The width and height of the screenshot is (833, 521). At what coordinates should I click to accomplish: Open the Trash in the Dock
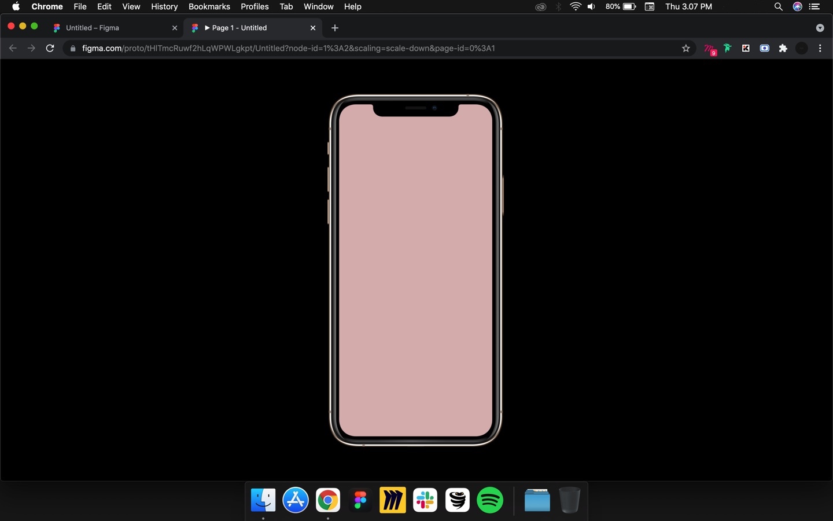pyautogui.click(x=570, y=500)
